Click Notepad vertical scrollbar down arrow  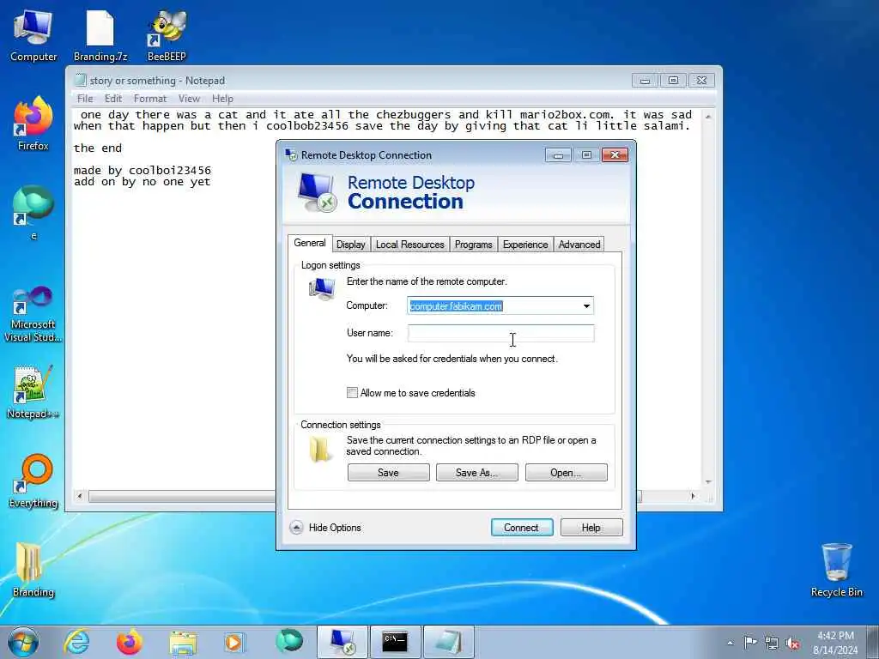click(708, 482)
